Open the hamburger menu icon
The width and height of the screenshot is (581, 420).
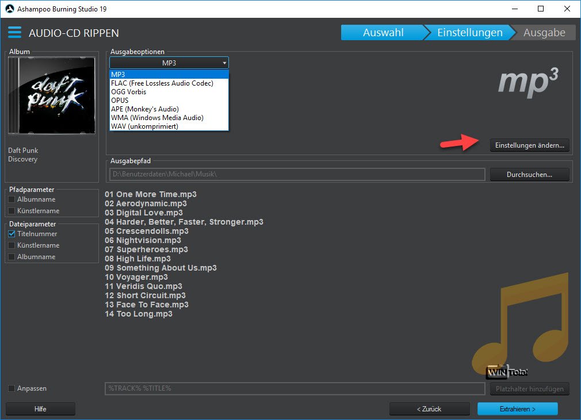pos(15,33)
